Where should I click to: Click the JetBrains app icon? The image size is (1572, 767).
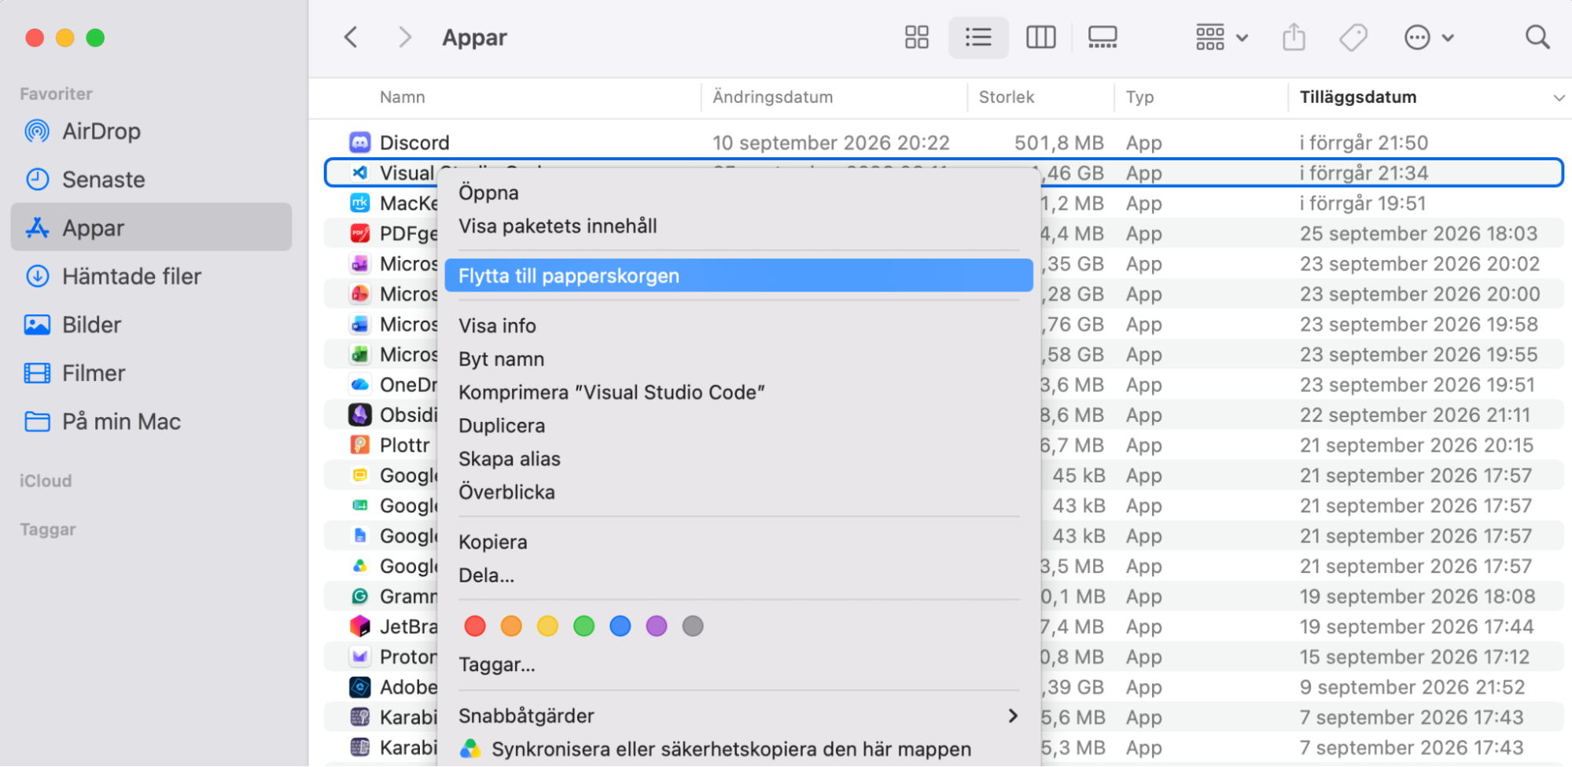(359, 626)
